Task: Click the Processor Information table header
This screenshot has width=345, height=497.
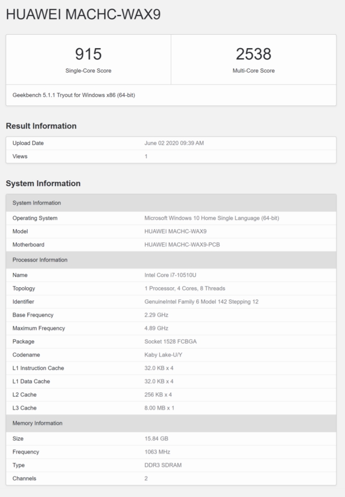Action: tap(40, 260)
